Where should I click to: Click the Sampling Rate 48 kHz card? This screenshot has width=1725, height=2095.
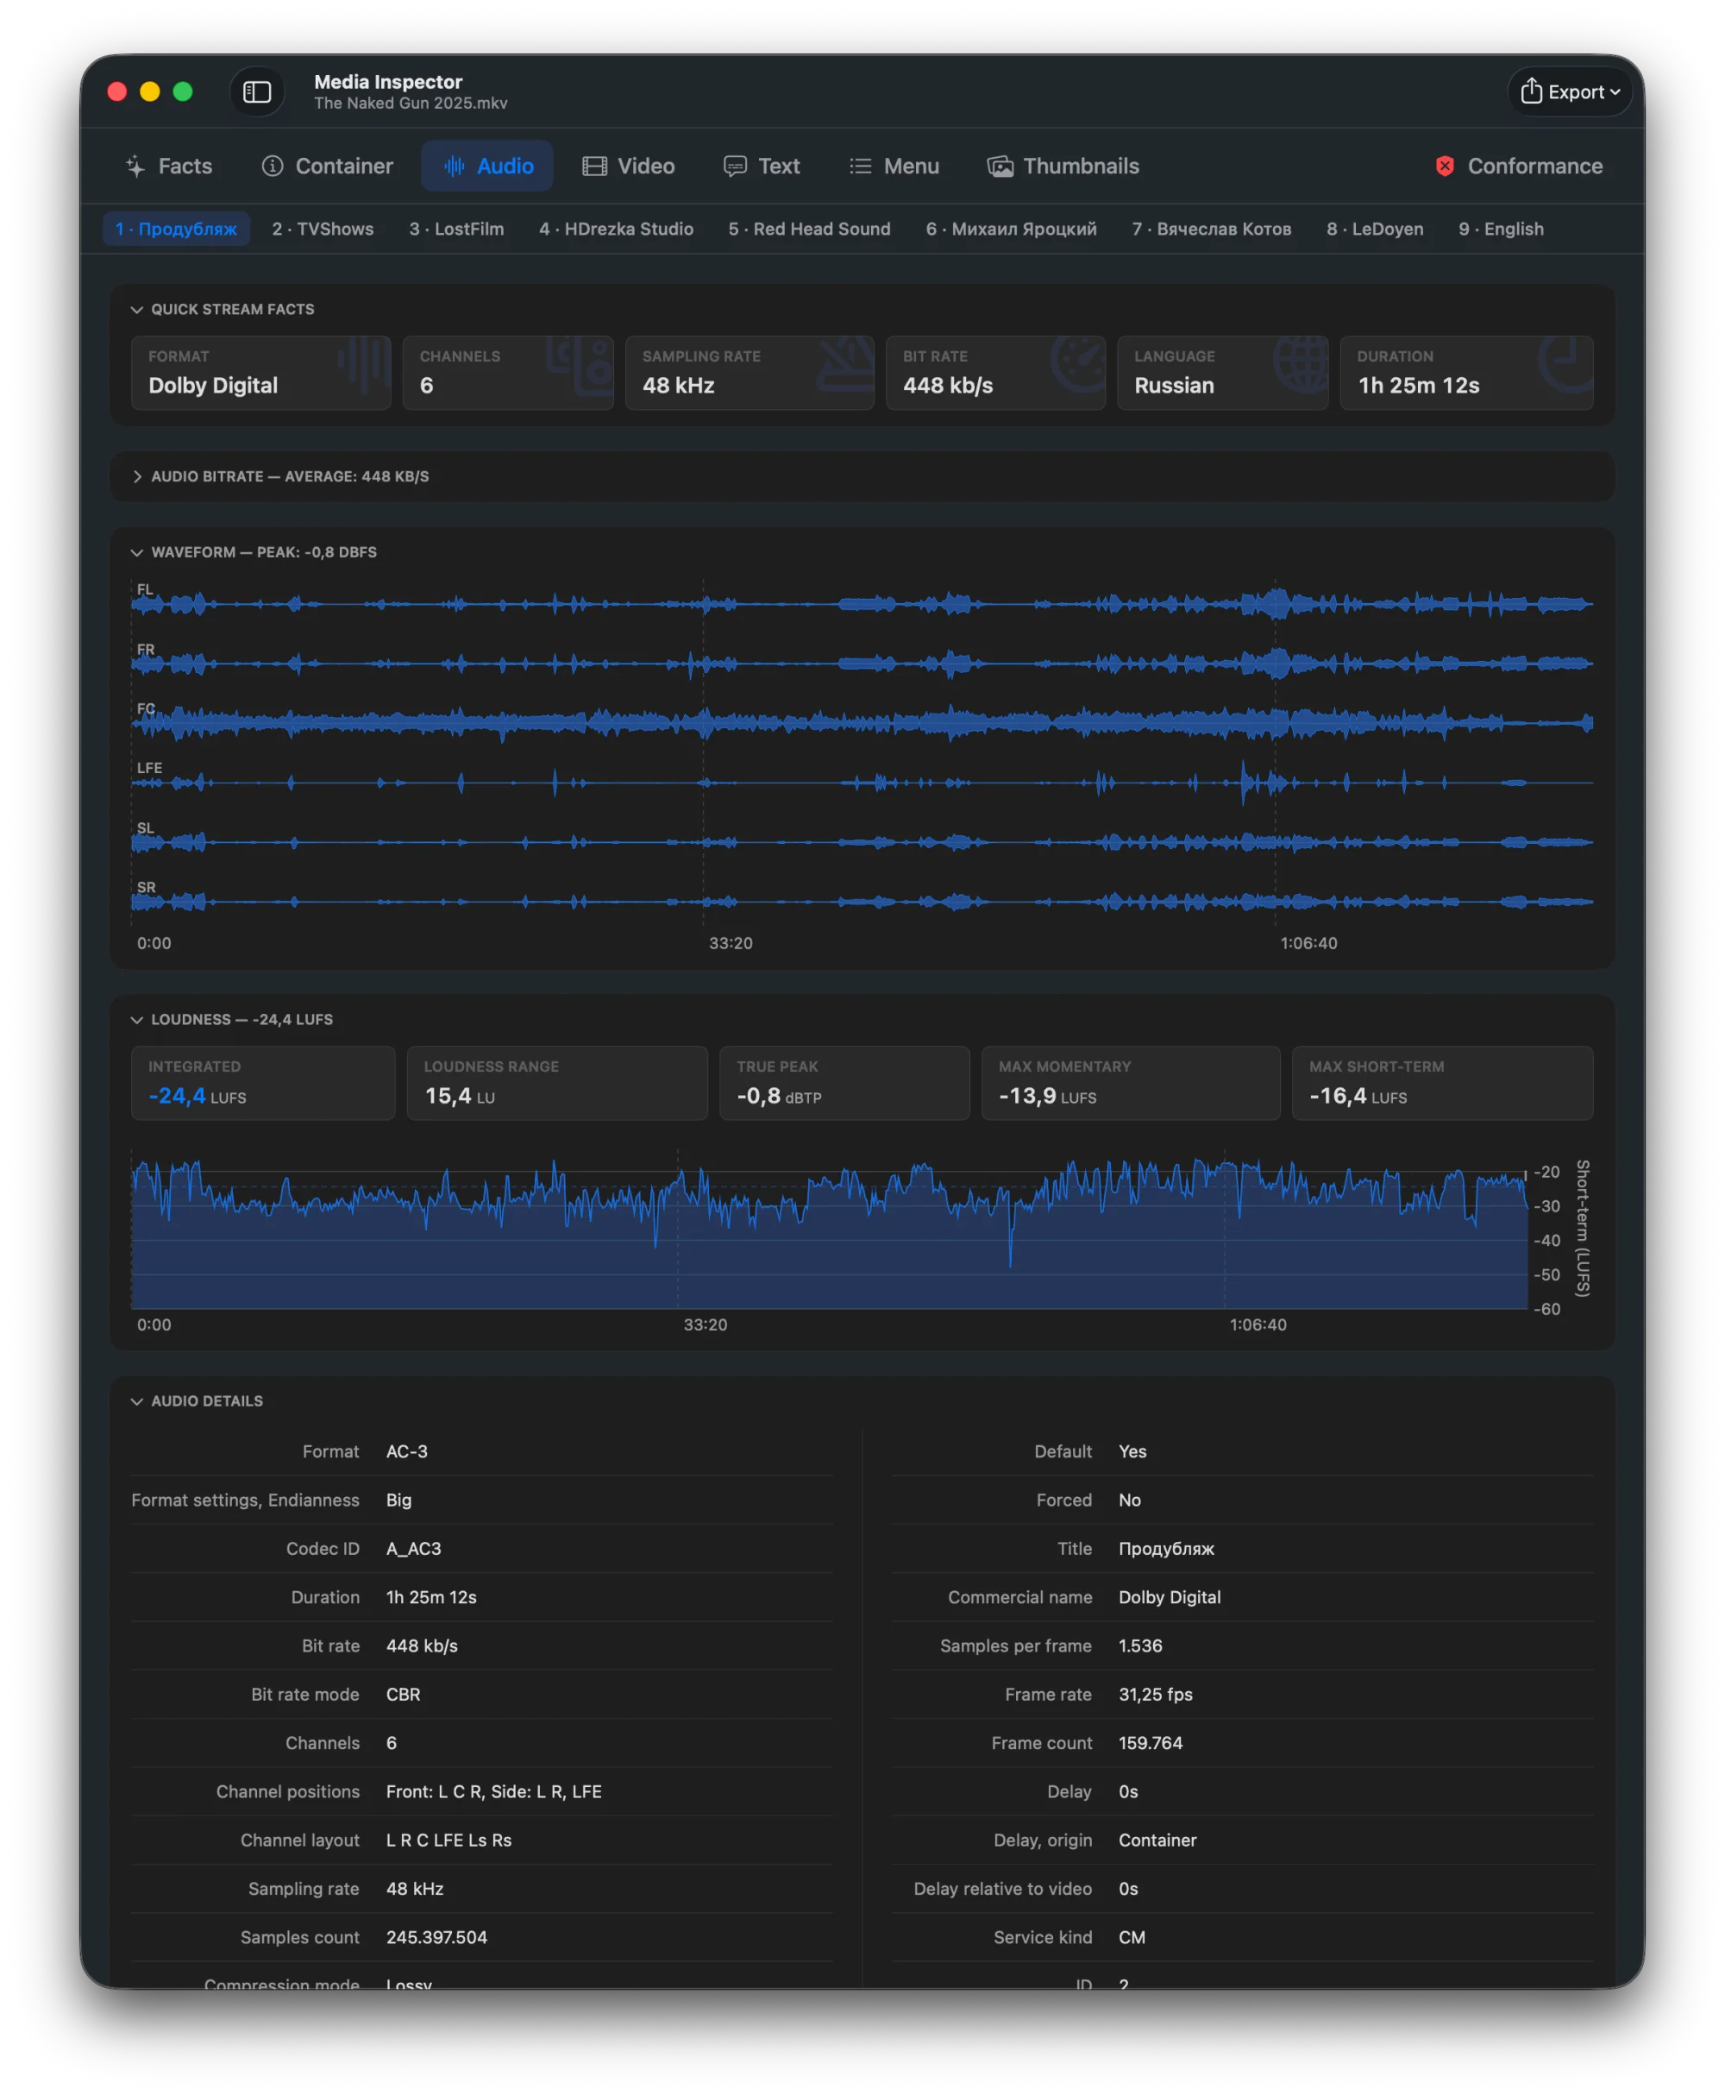pos(750,373)
